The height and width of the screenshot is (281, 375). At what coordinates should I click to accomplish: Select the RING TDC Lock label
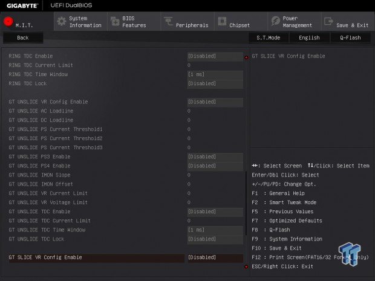pos(27,83)
